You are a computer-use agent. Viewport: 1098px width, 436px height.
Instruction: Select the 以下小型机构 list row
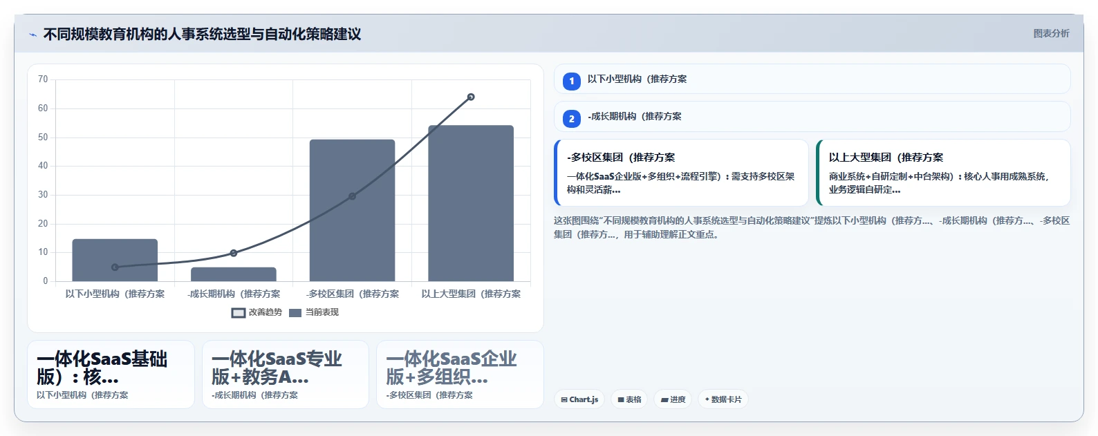[812, 79]
